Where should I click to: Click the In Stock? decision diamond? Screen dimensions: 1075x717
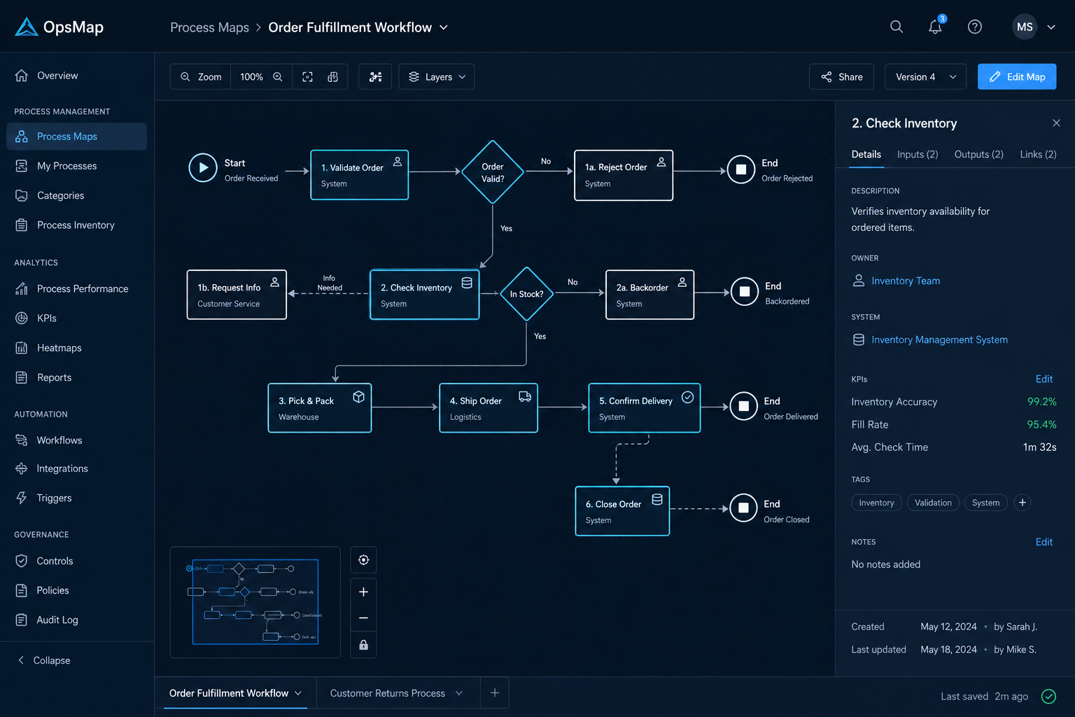pyautogui.click(x=526, y=294)
